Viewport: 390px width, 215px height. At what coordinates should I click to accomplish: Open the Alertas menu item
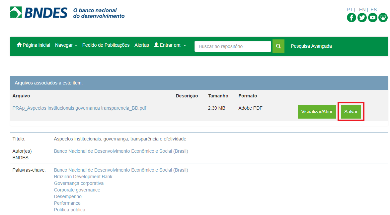pos(142,45)
